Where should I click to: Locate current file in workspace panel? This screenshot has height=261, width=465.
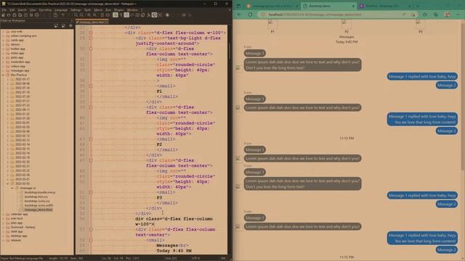[x=70, y=26]
